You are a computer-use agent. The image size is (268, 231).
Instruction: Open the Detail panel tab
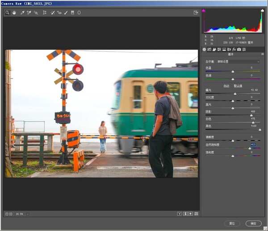tap(214, 49)
